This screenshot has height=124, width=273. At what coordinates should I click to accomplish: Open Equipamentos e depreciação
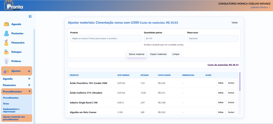pyautogui.click(x=11, y=110)
